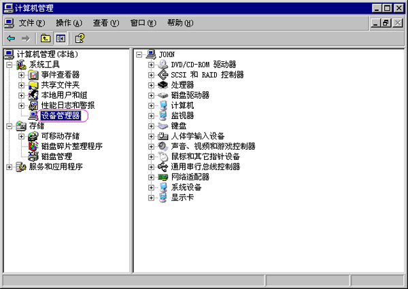Select the 系统设备 label
This screenshot has width=408, height=289.
click(x=186, y=187)
